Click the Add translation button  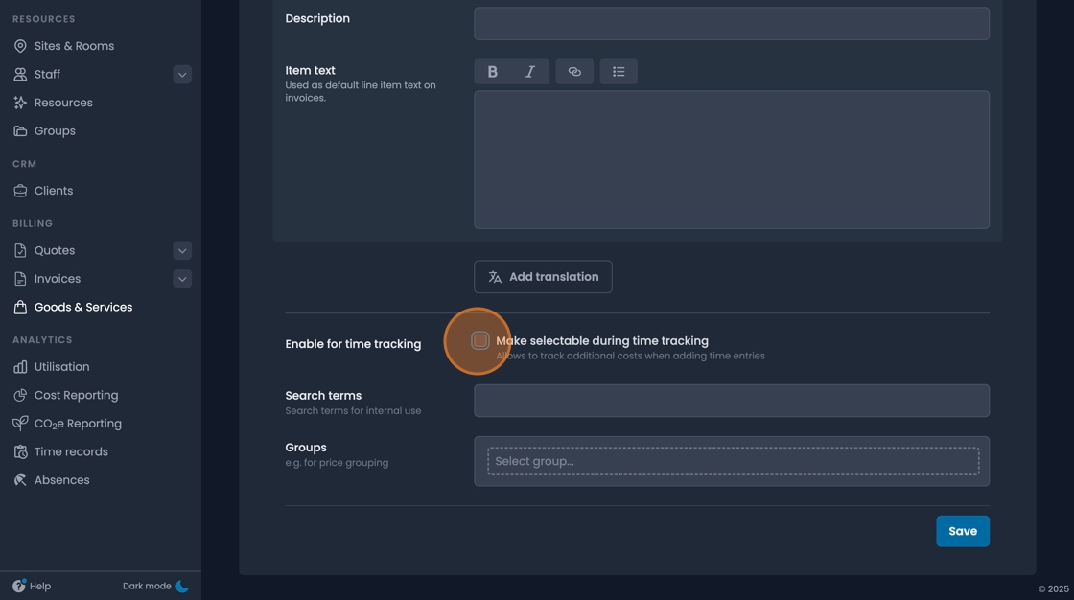(543, 276)
